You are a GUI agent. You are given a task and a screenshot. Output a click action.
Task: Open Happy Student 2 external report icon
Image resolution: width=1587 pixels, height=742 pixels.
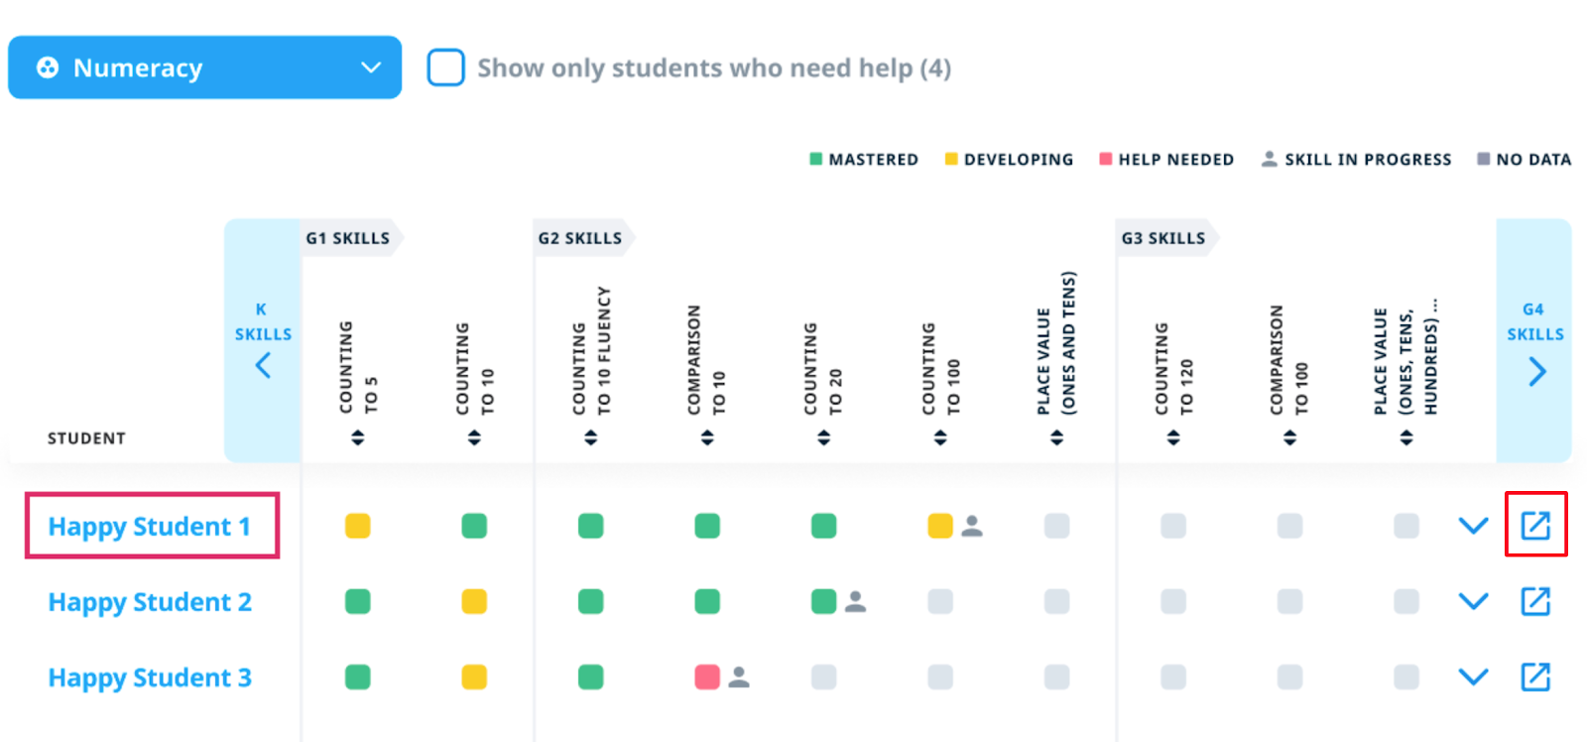tap(1535, 601)
